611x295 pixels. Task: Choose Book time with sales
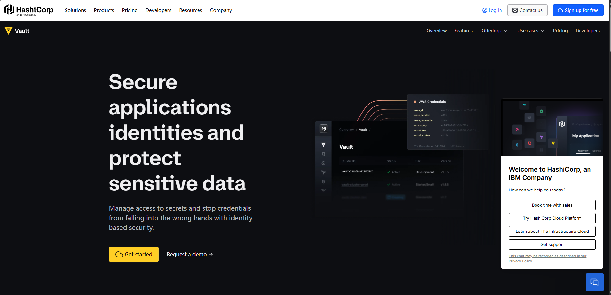tap(552, 205)
